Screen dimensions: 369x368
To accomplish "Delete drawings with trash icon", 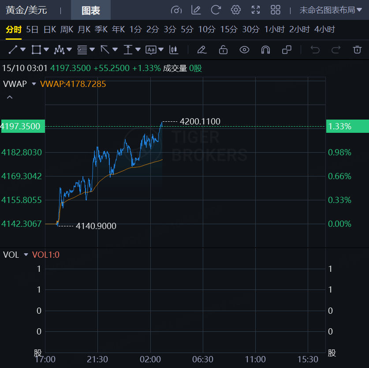I will (357, 49).
